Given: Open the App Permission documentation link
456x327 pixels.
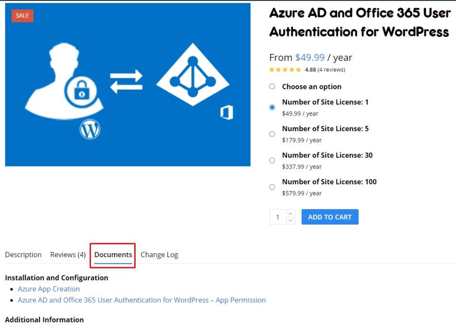Looking at the screenshot, I should click(142, 300).
